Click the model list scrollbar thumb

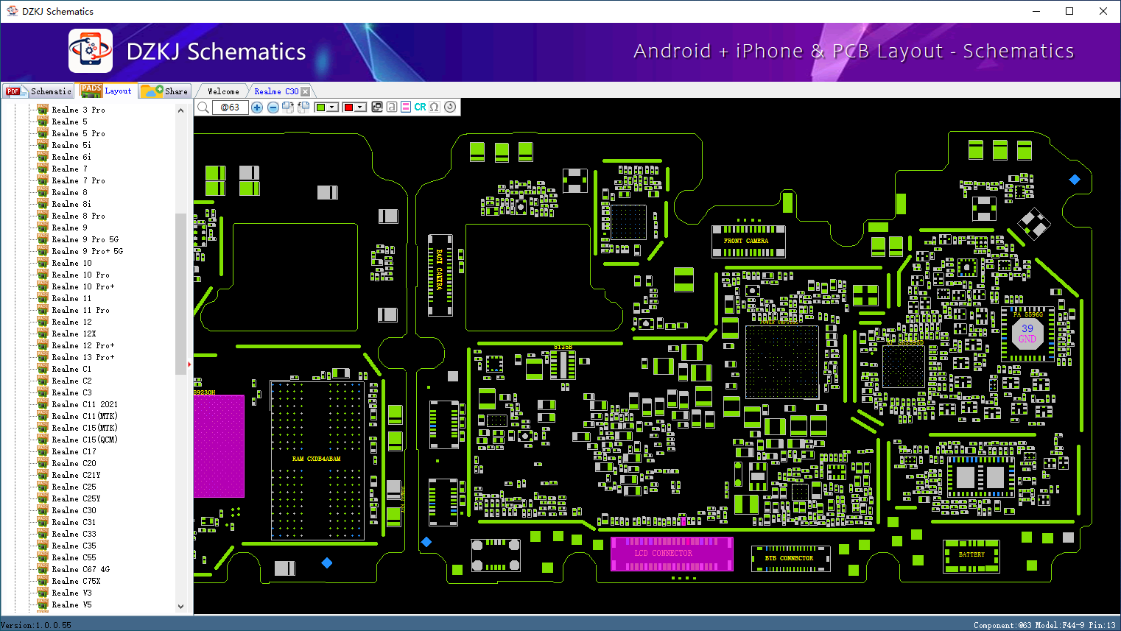pos(180,294)
